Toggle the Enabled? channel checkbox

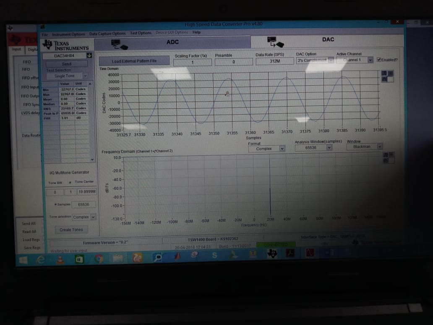pyautogui.click(x=379, y=60)
